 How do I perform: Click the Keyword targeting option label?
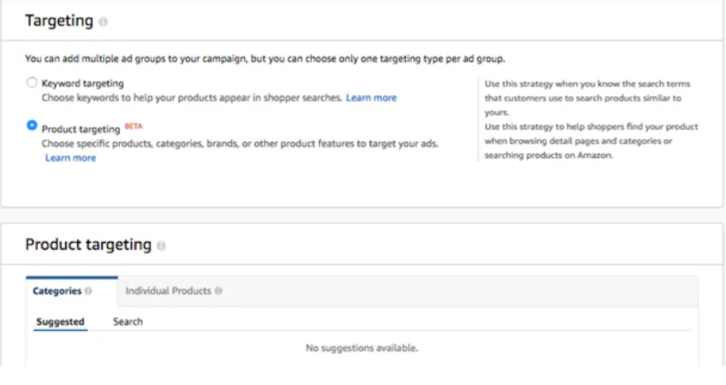pos(83,83)
